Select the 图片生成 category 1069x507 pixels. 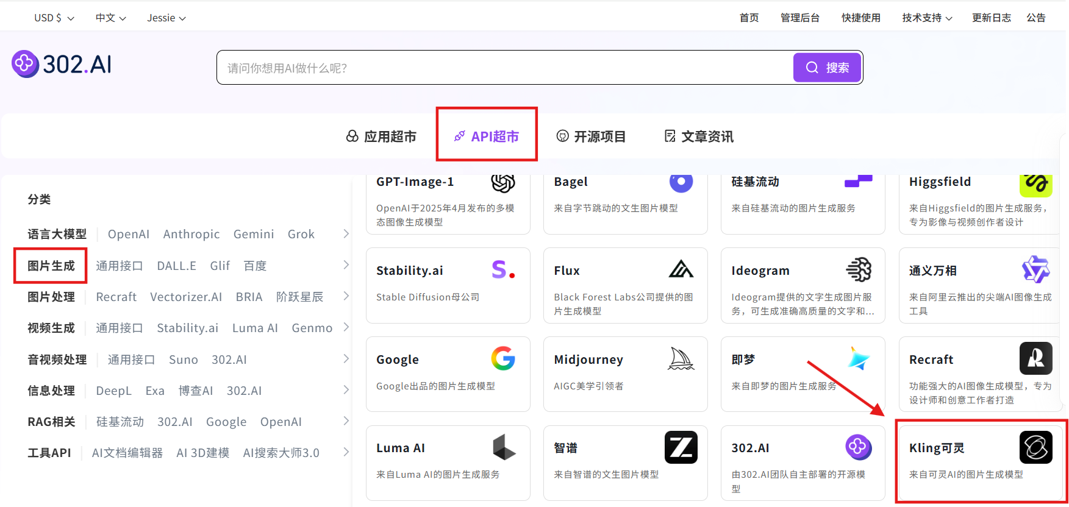pyautogui.click(x=51, y=266)
